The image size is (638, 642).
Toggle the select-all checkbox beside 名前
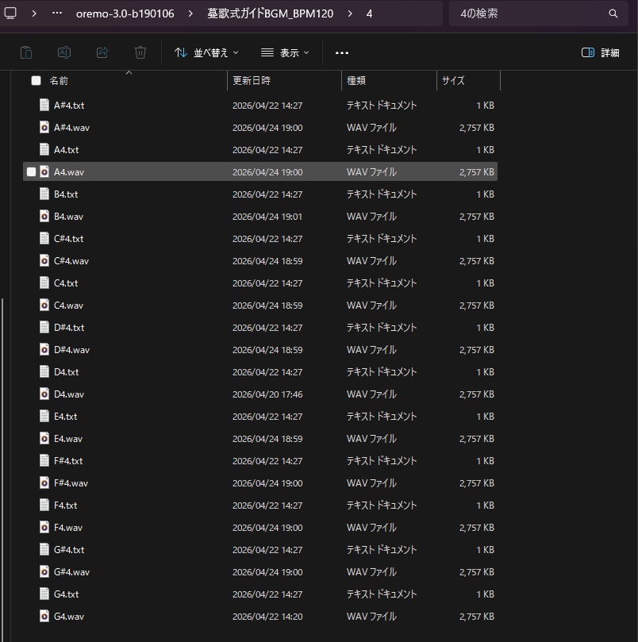coord(36,81)
